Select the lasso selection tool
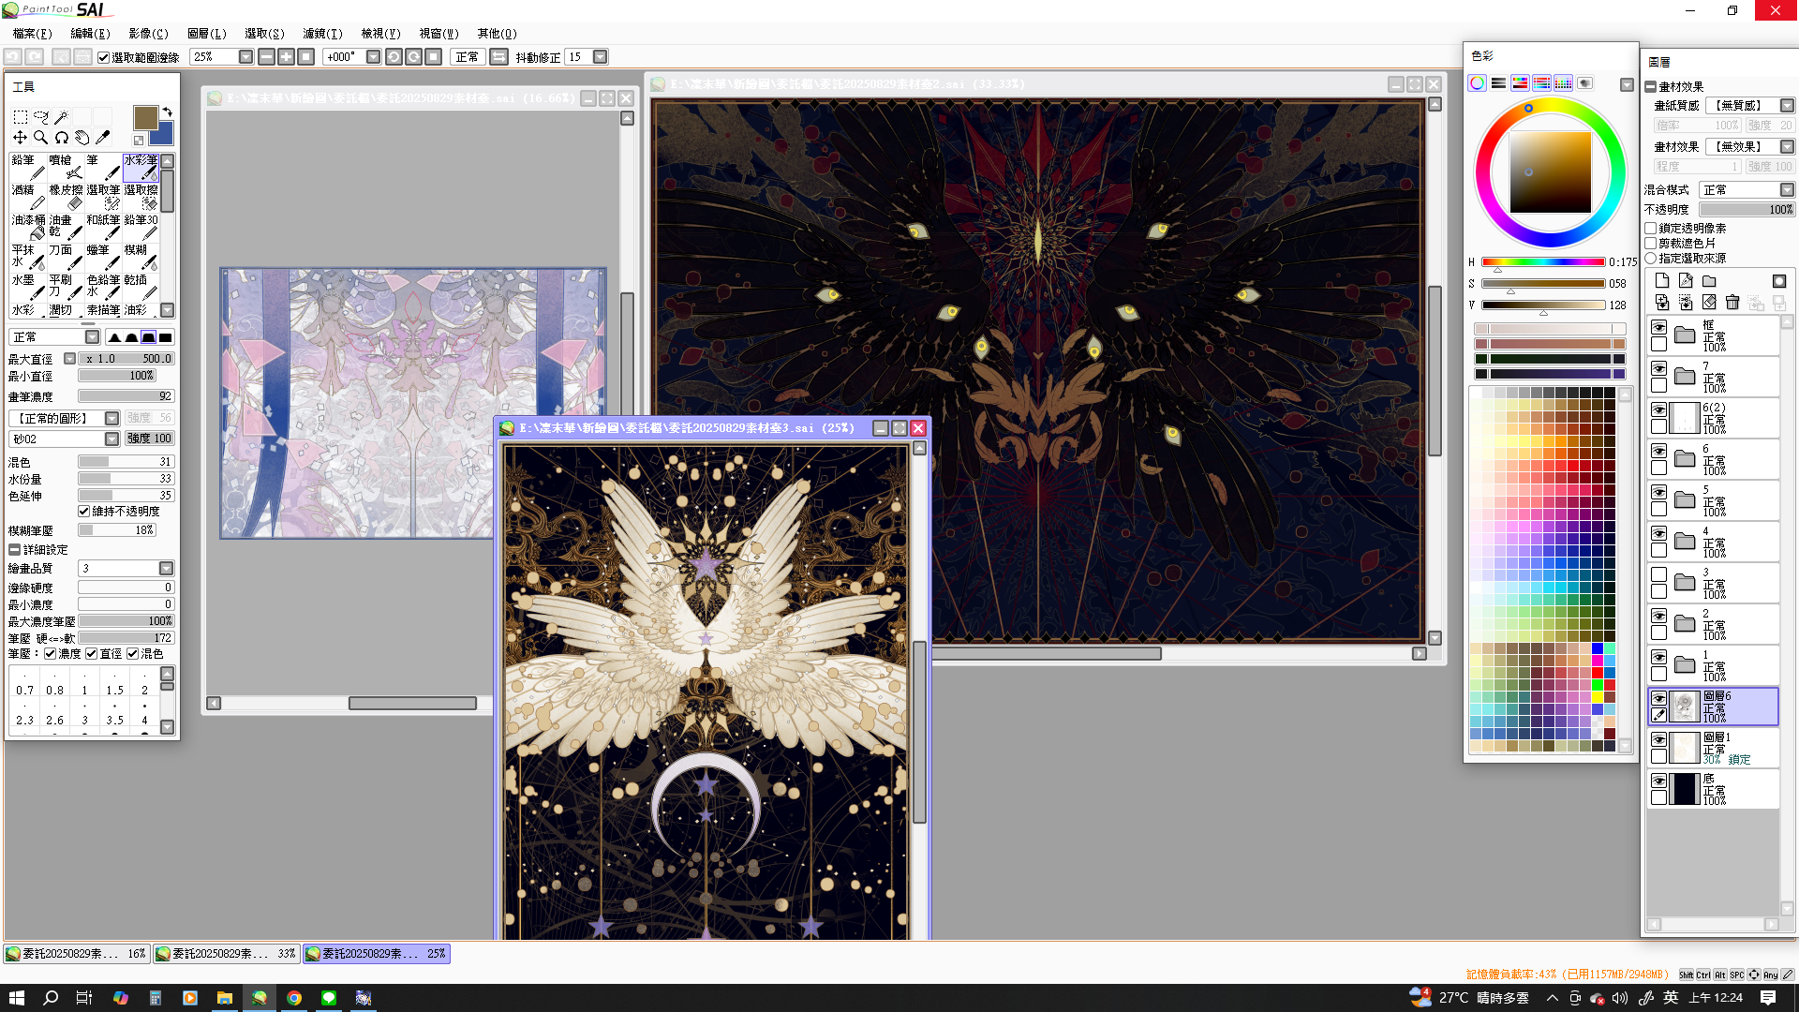The image size is (1799, 1012). (x=40, y=117)
